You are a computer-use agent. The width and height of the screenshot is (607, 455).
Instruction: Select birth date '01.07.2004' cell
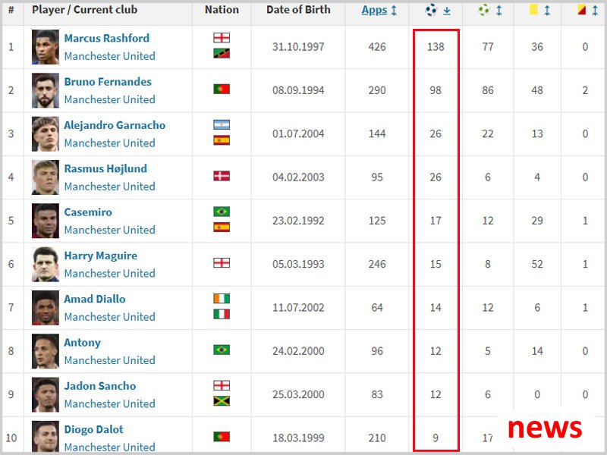pyautogui.click(x=298, y=133)
